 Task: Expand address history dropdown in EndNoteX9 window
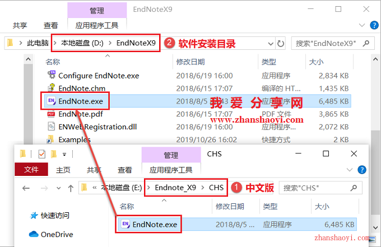point(271,44)
